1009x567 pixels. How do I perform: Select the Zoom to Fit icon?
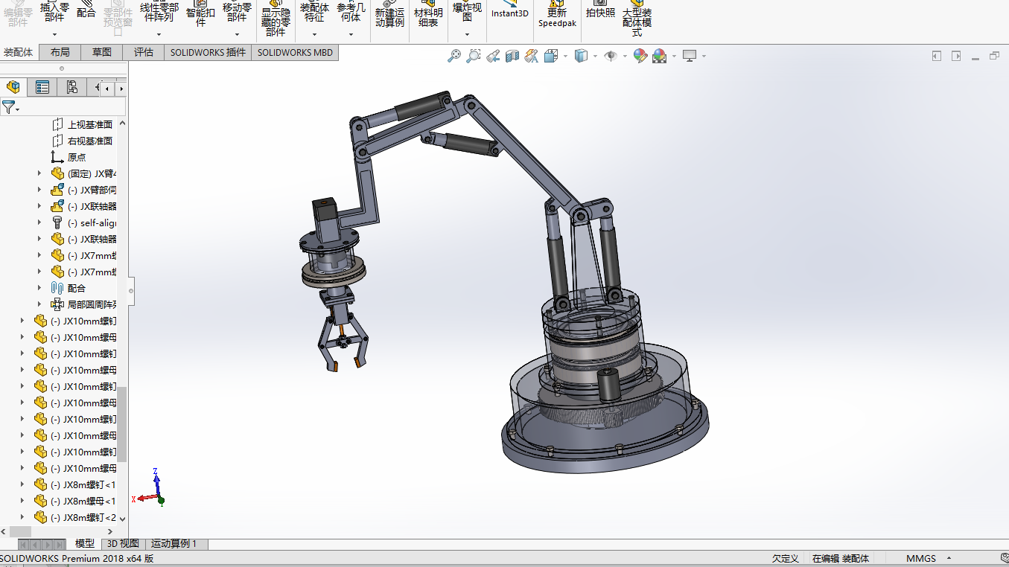pyautogui.click(x=454, y=56)
